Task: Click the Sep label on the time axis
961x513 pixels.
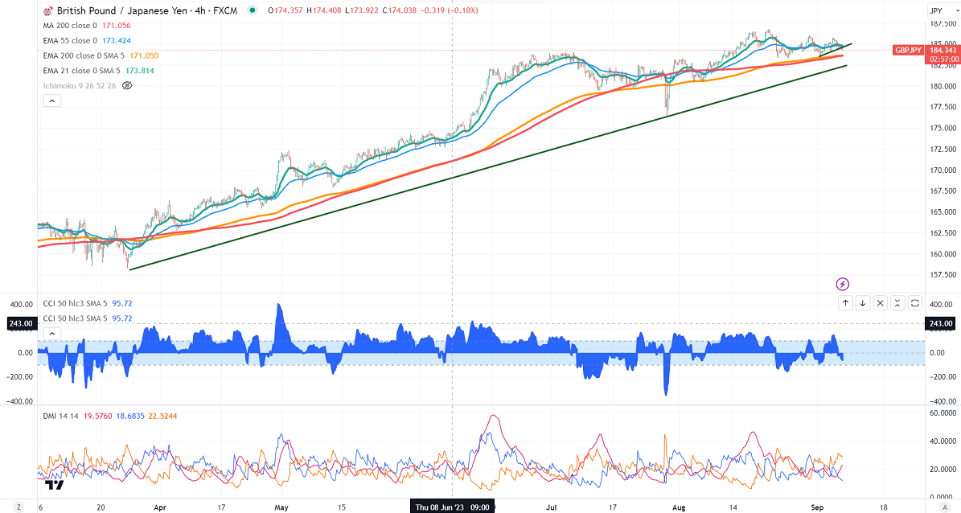Action: 817,507
